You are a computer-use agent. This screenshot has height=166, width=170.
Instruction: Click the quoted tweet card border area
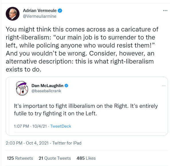point(87,106)
